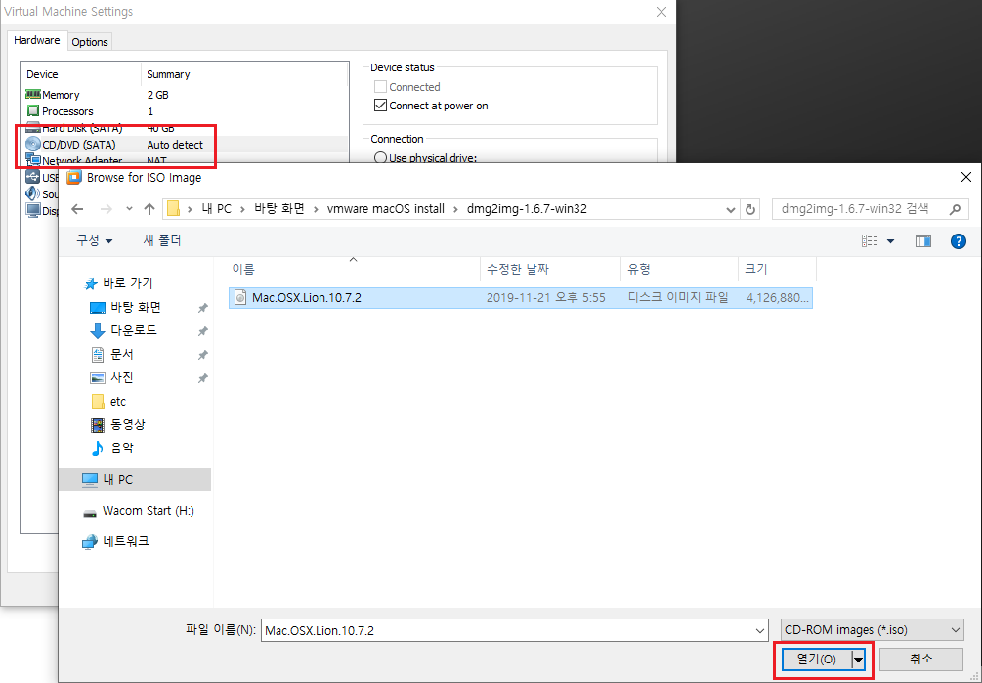Select the Processors device icon
The image size is (982, 683).
pos(32,110)
